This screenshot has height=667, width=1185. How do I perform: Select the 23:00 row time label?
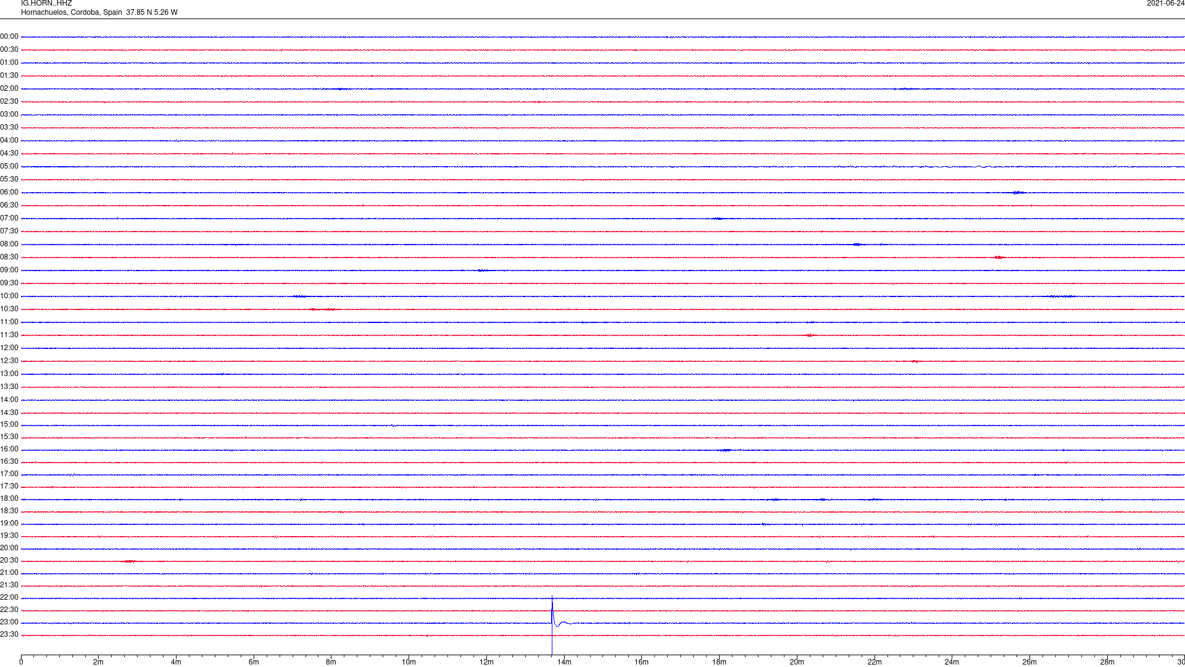pyautogui.click(x=9, y=622)
